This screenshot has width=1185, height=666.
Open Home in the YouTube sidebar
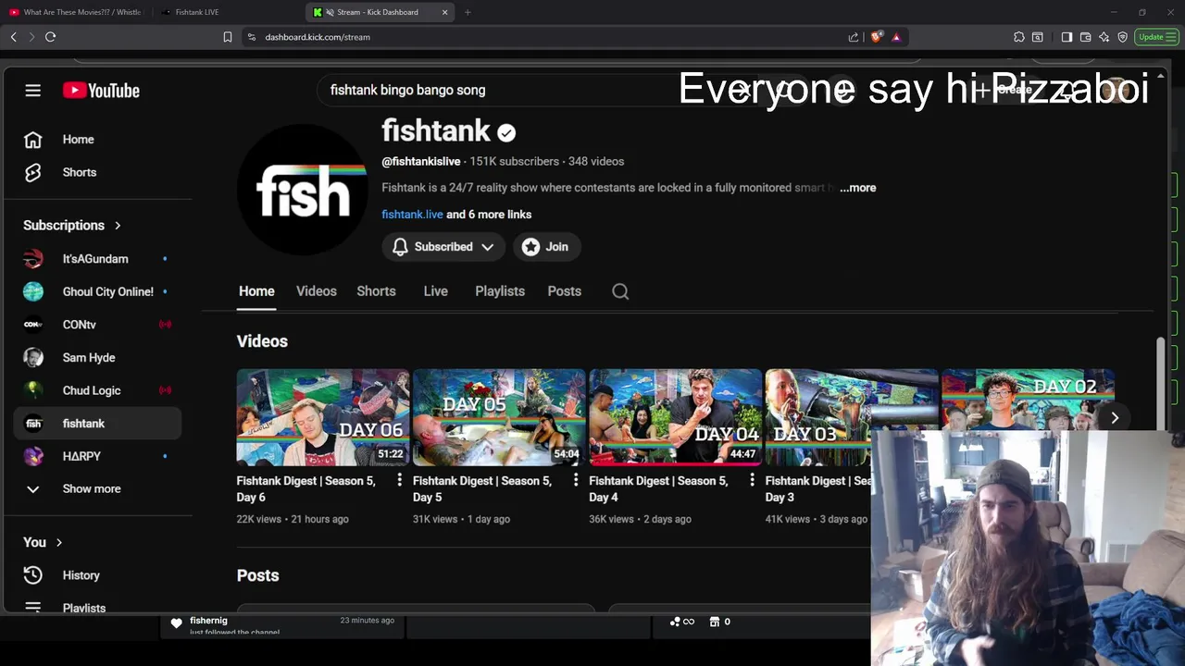[x=98, y=140]
